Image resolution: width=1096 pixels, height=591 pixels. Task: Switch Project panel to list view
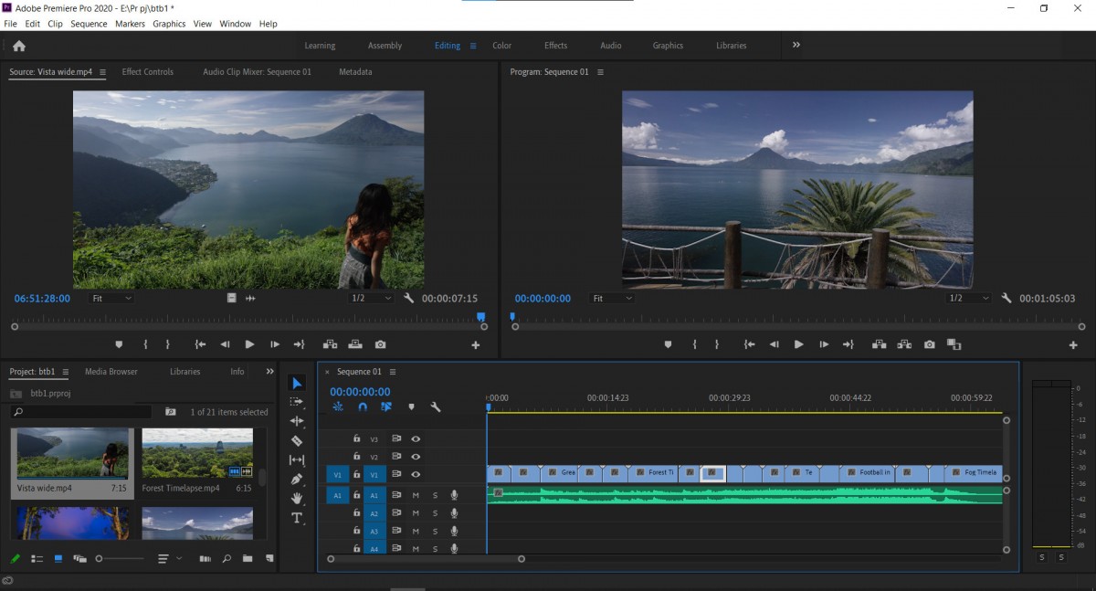[37, 558]
